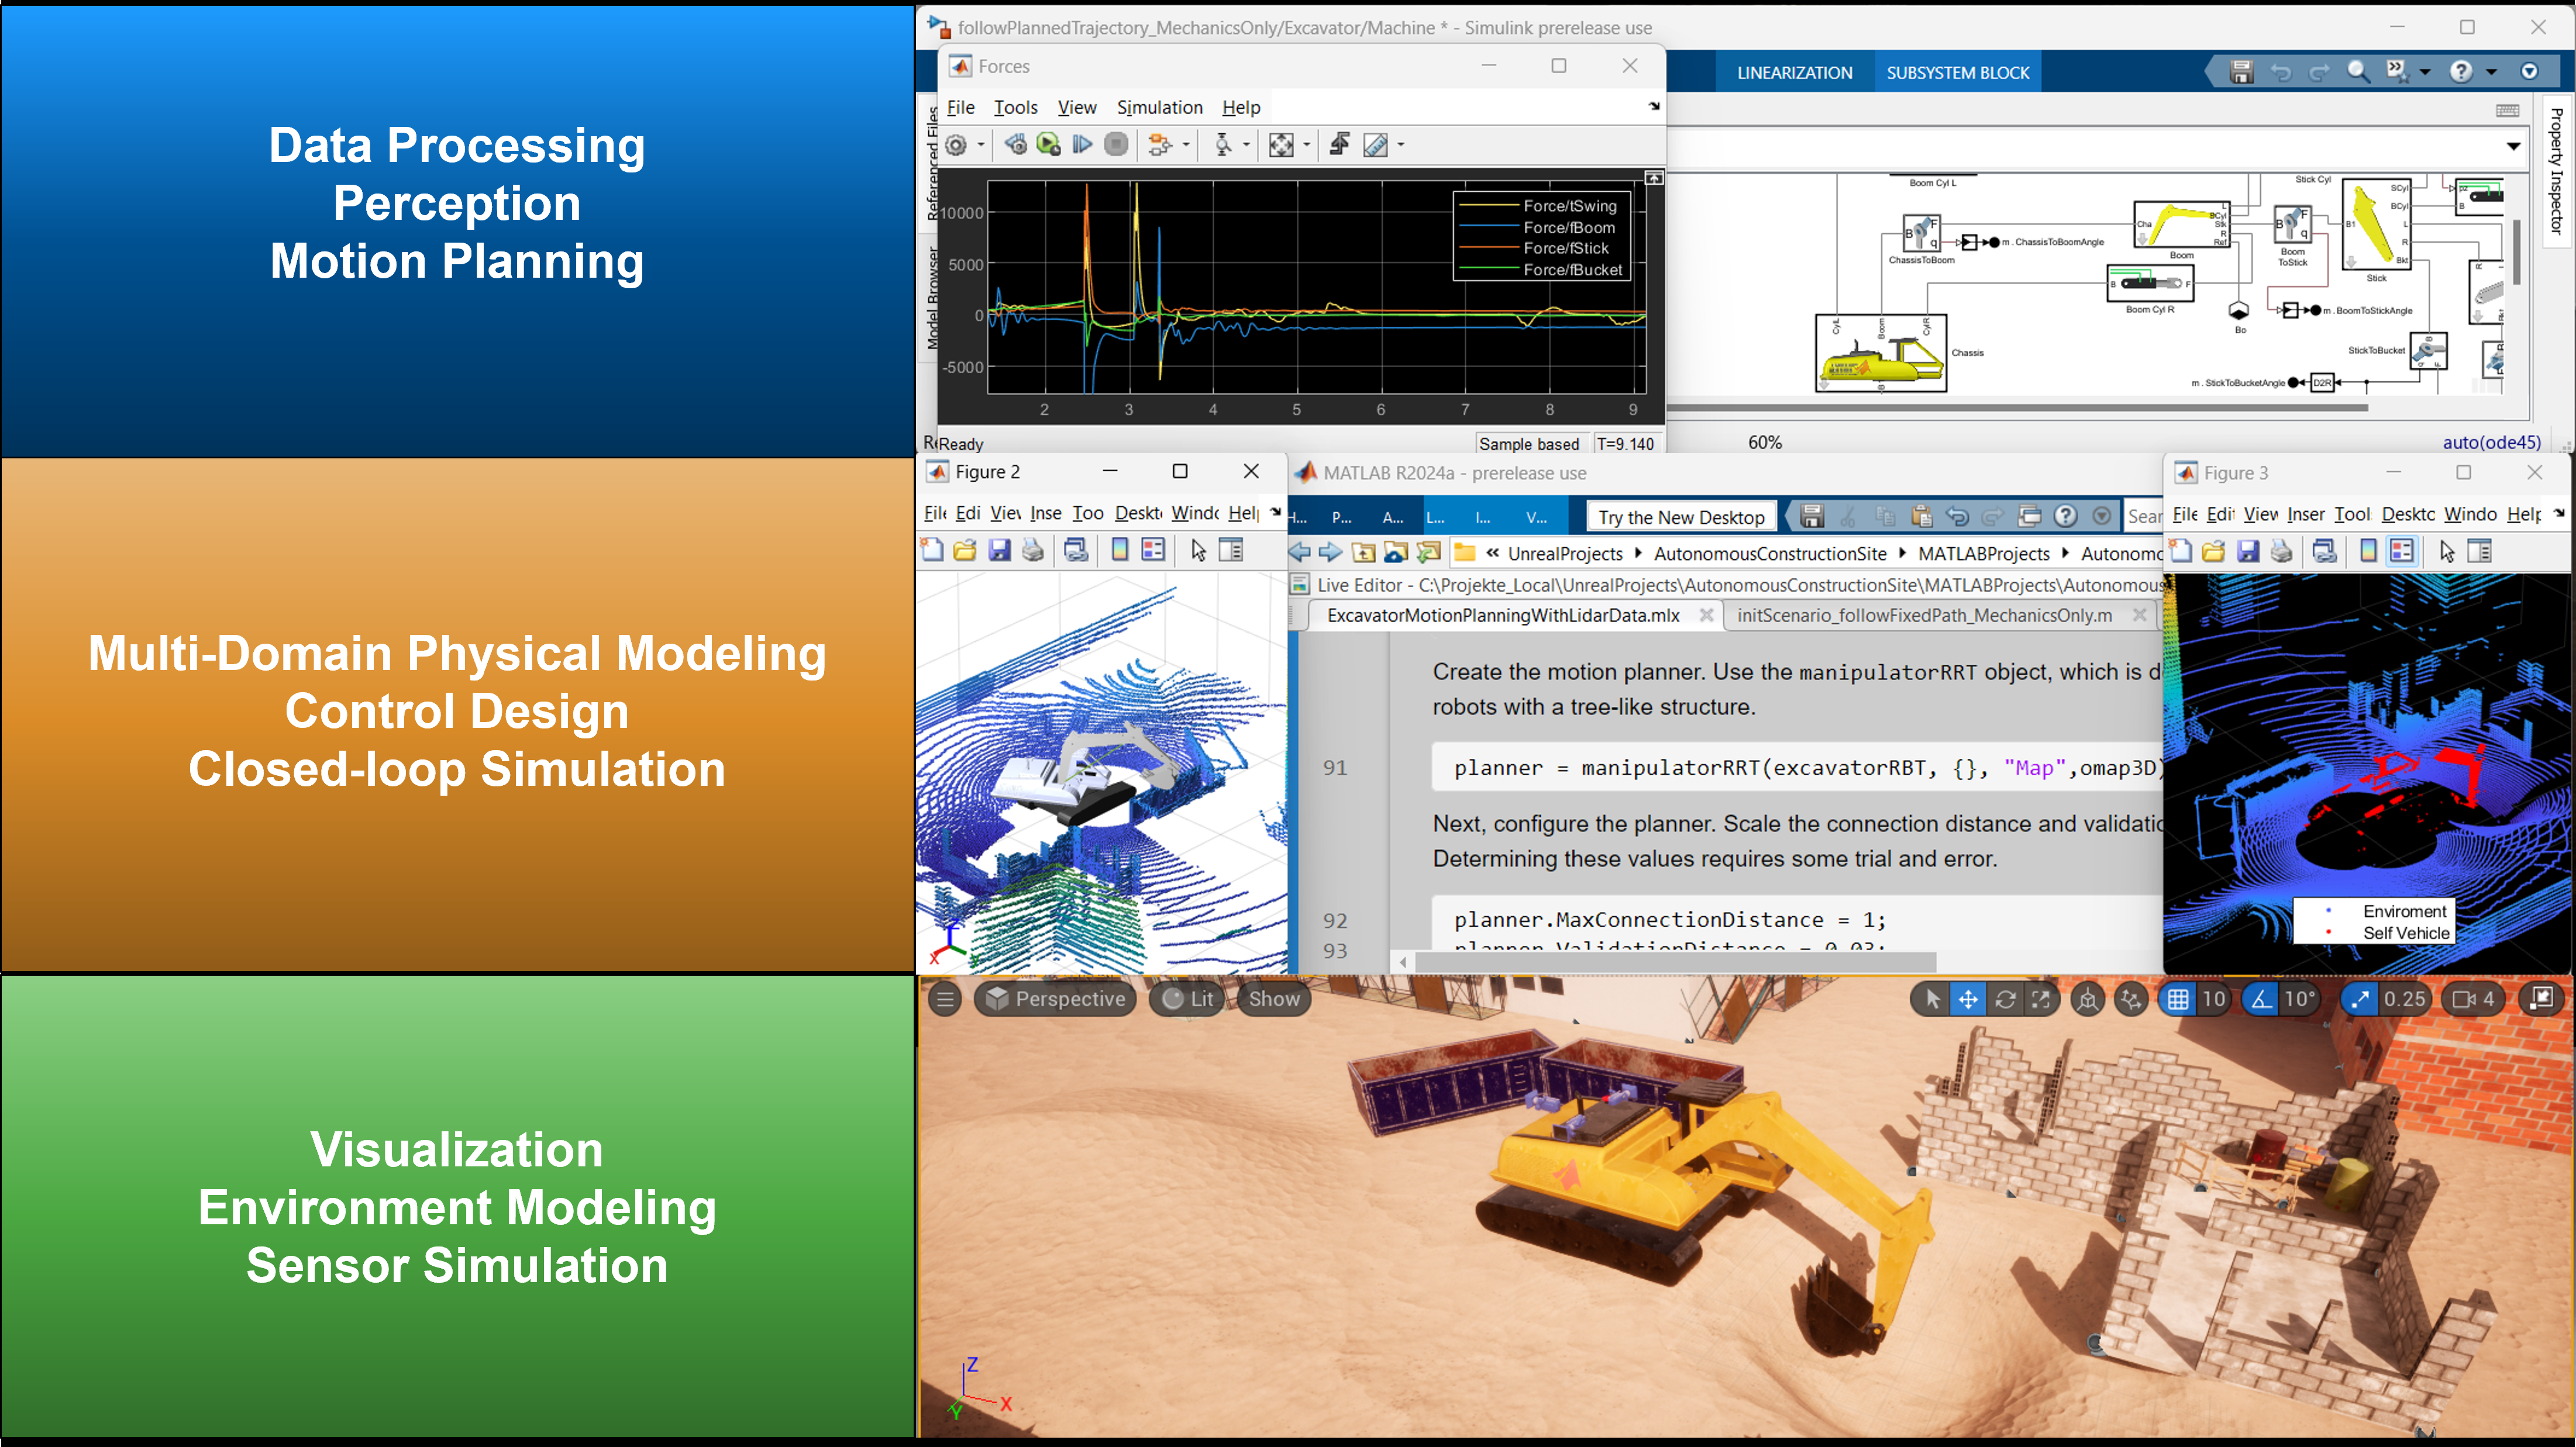Toggle scale snapping in Unreal viewport
2576x1447 pixels.
pyautogui.click(x=2360, y=999)
